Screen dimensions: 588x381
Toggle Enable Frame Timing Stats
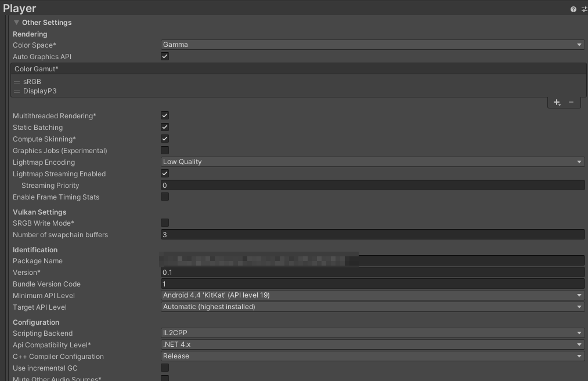(165, 197)
